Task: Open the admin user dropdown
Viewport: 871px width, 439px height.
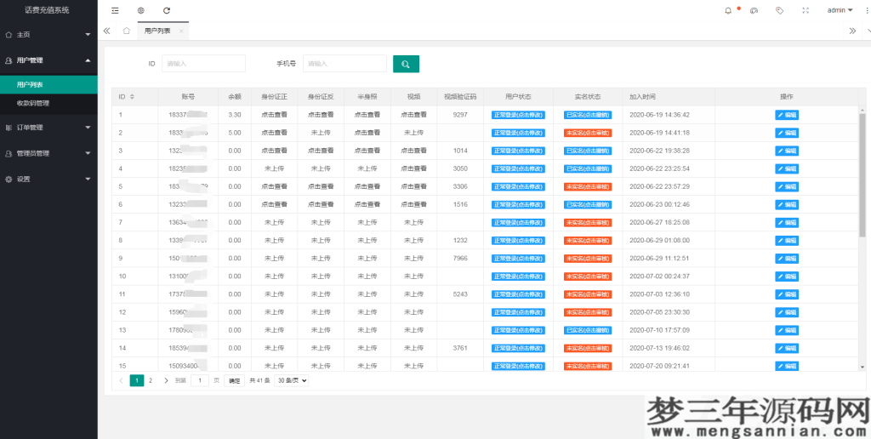Action: 840,10
